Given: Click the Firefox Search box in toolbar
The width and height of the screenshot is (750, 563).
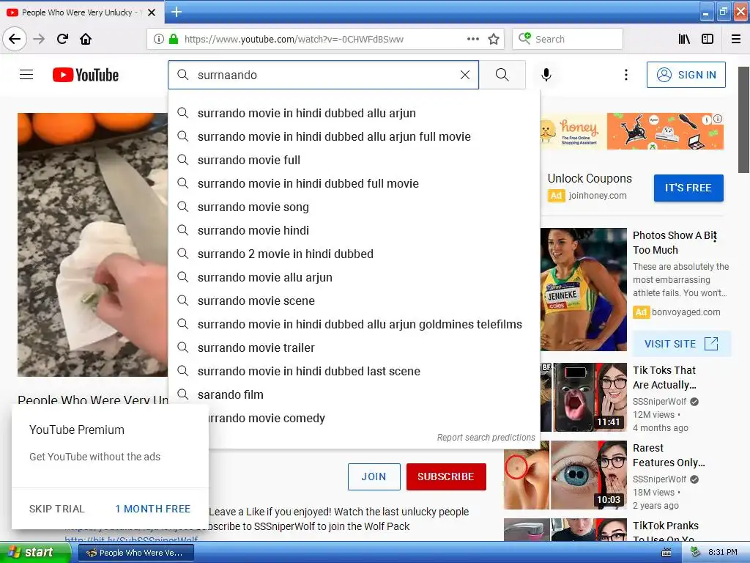Looking at the screenshot, I should tap(568, 39).
